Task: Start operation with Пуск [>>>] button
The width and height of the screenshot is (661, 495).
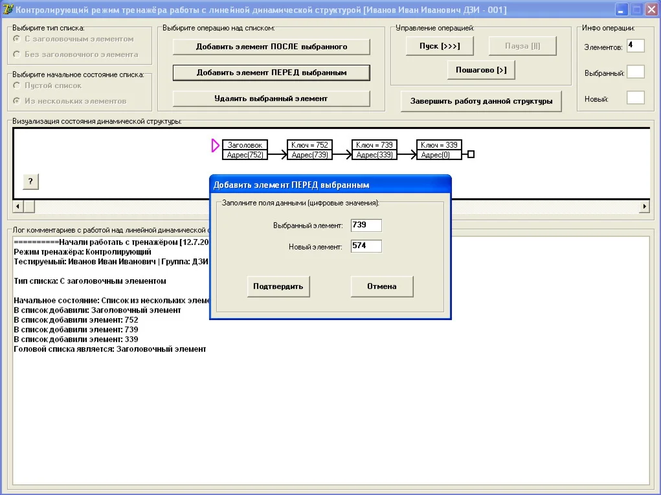Action: tap(440, 46)
